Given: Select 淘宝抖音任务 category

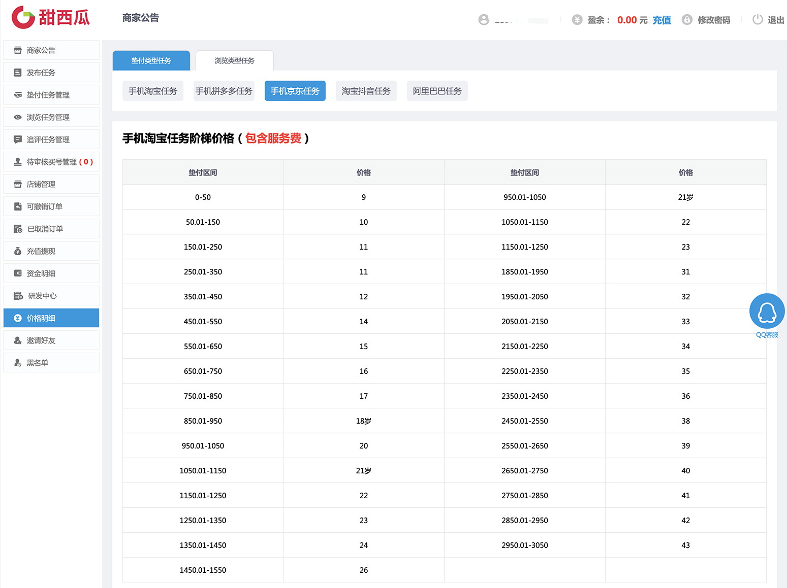Looking at the screenshot, I should point(366,91).
